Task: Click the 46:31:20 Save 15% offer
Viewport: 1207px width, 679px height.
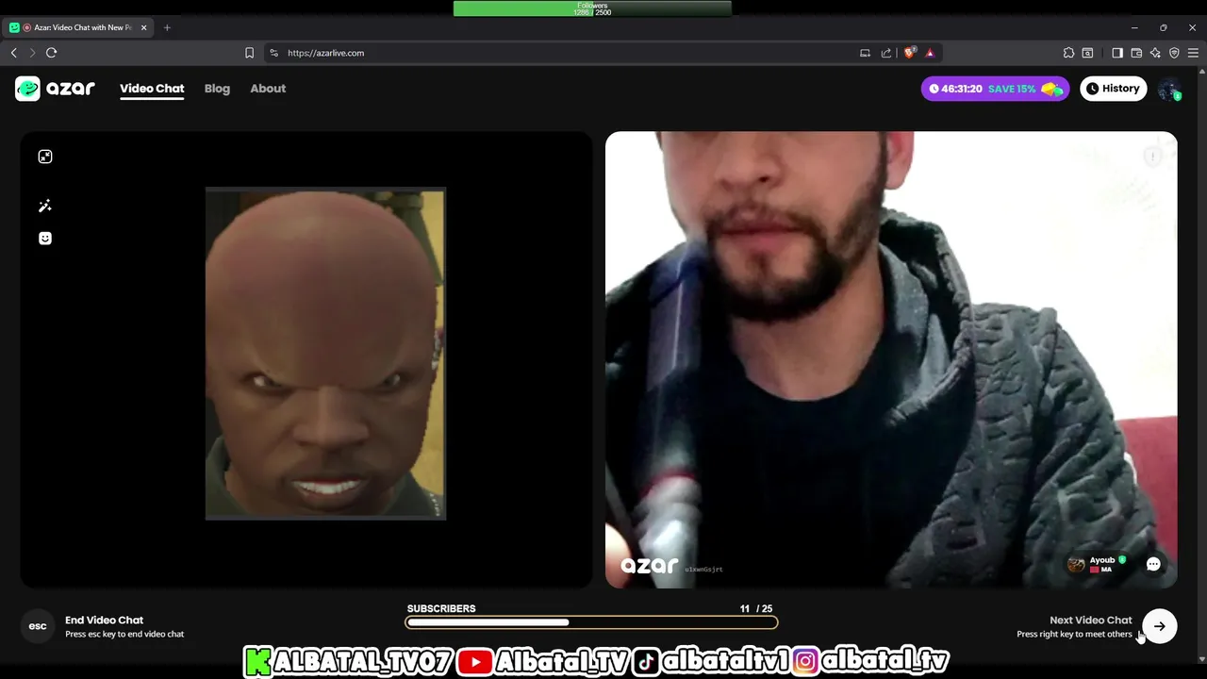Action: click(x=996, y=89)
